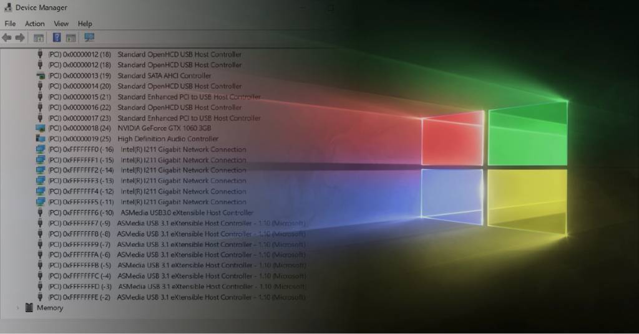Click the SATA AHCI Controller row's drive icon
Viewport: 639px width, 334px height.
(41, 75)
